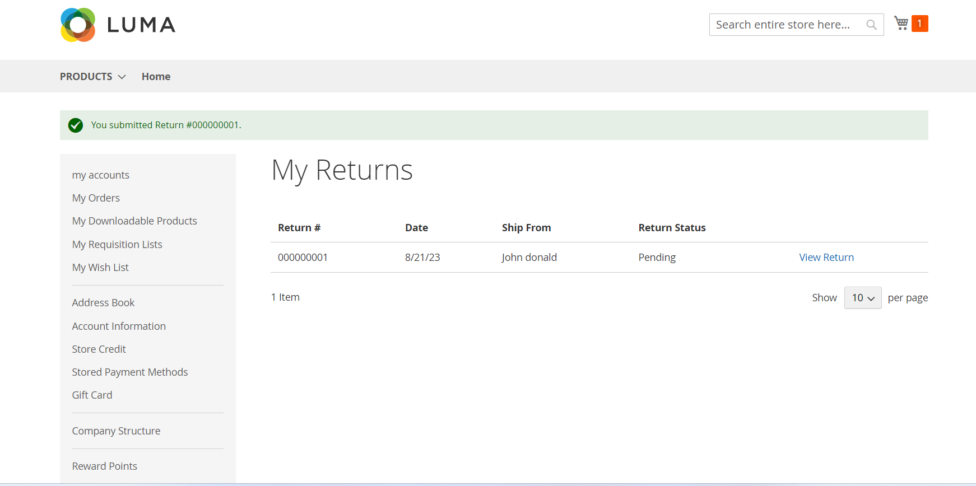The width and height of the screenshot is (976, 486).
Task: Click the My Returns page heading
Action: point(342,170)
